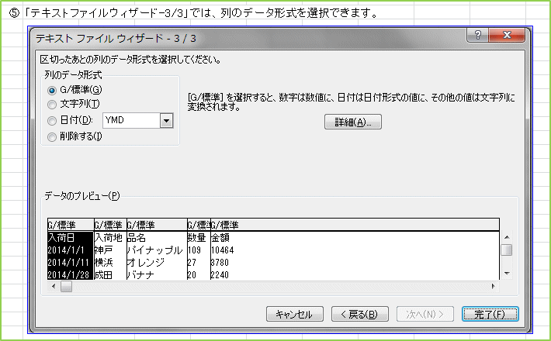The image size is (551, 341).
Task: Choose the 日付(D) radio option
Action: (x=52, y=121)
